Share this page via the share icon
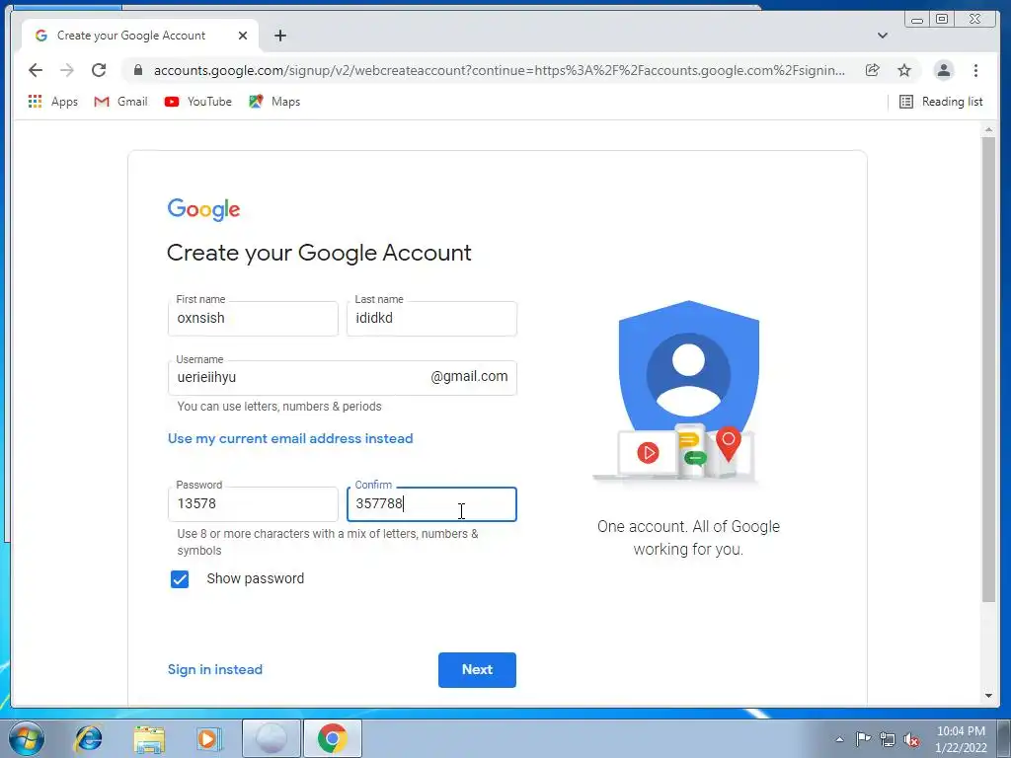This screenshot has width=1011, height=758. (873, 70)
